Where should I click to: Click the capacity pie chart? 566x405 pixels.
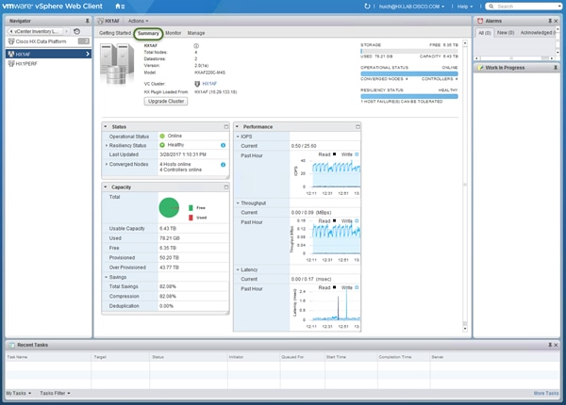[x=169, y=207]
